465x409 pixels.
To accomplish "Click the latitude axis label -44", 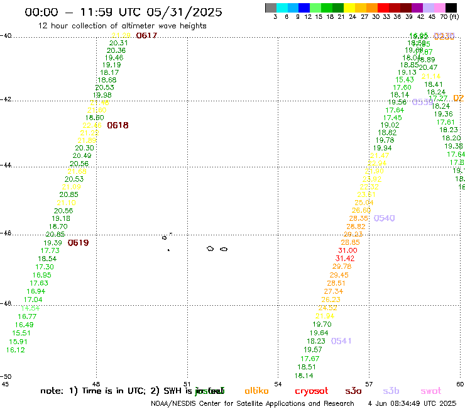I will (6, 165).
